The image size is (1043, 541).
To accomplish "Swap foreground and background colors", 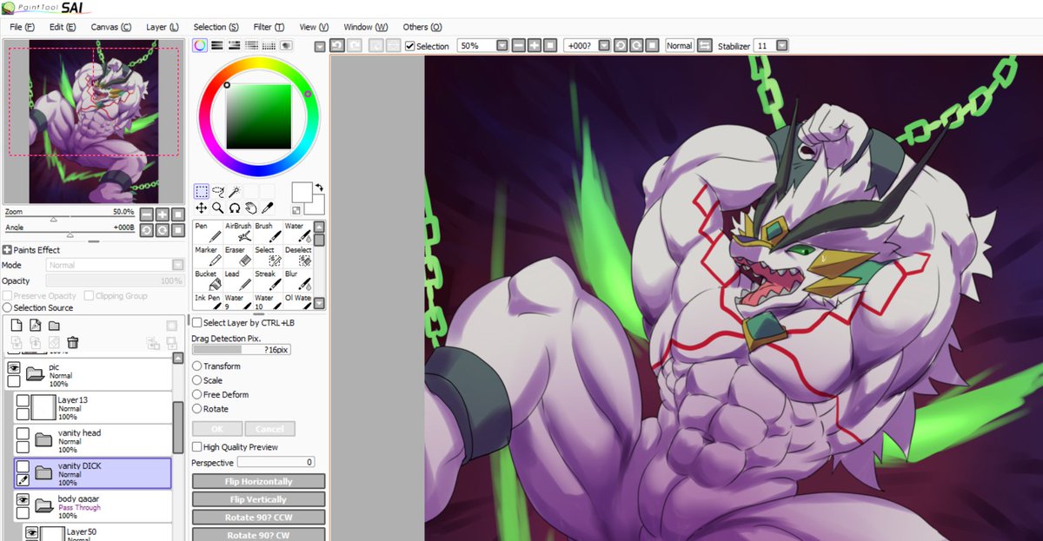I will point(319,187).
